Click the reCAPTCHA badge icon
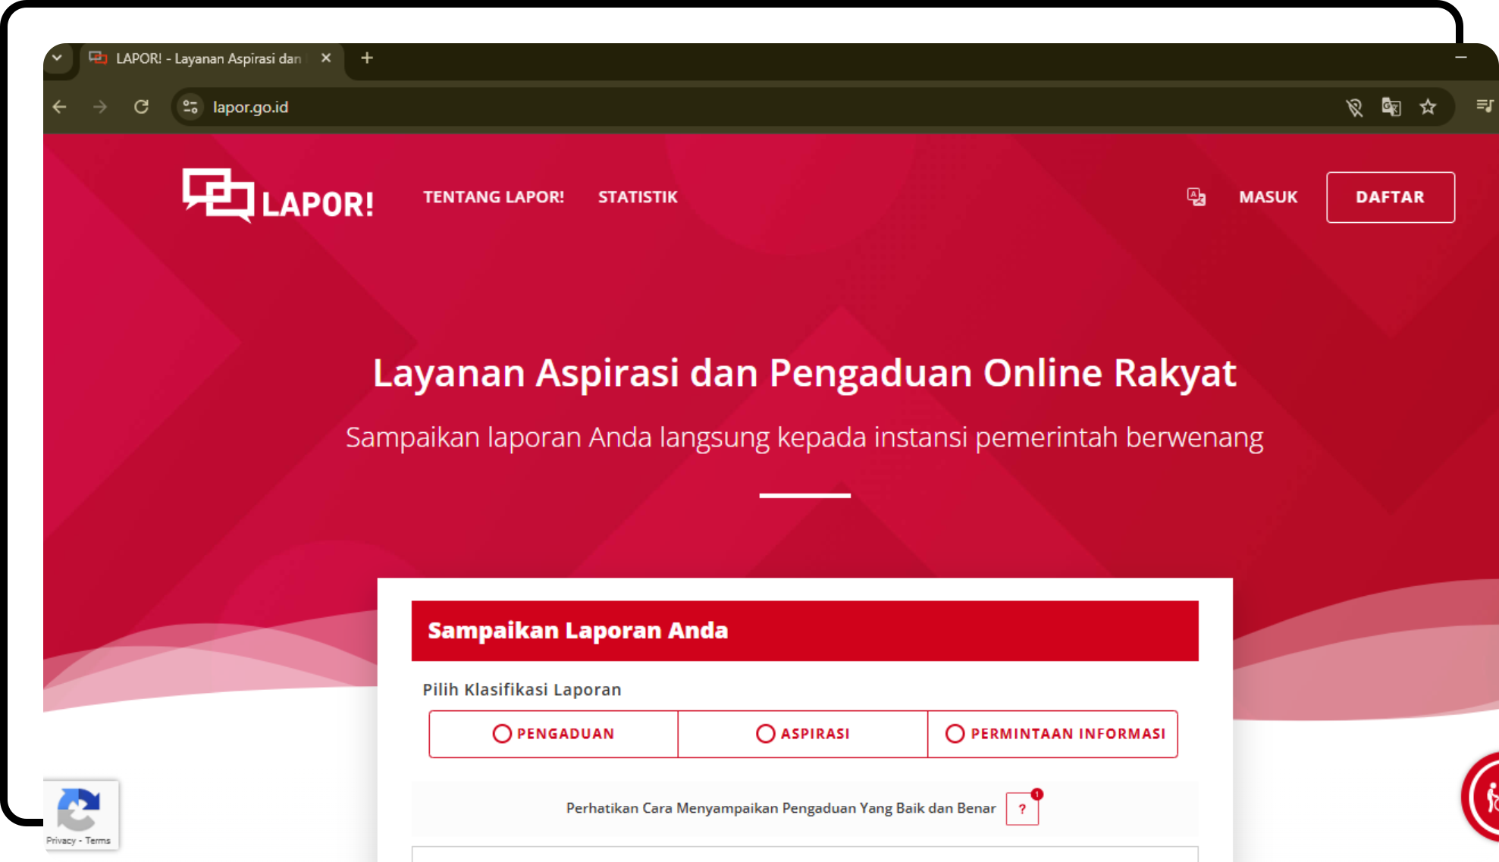Screen dimensions: 1499x862 coord(79,809)
